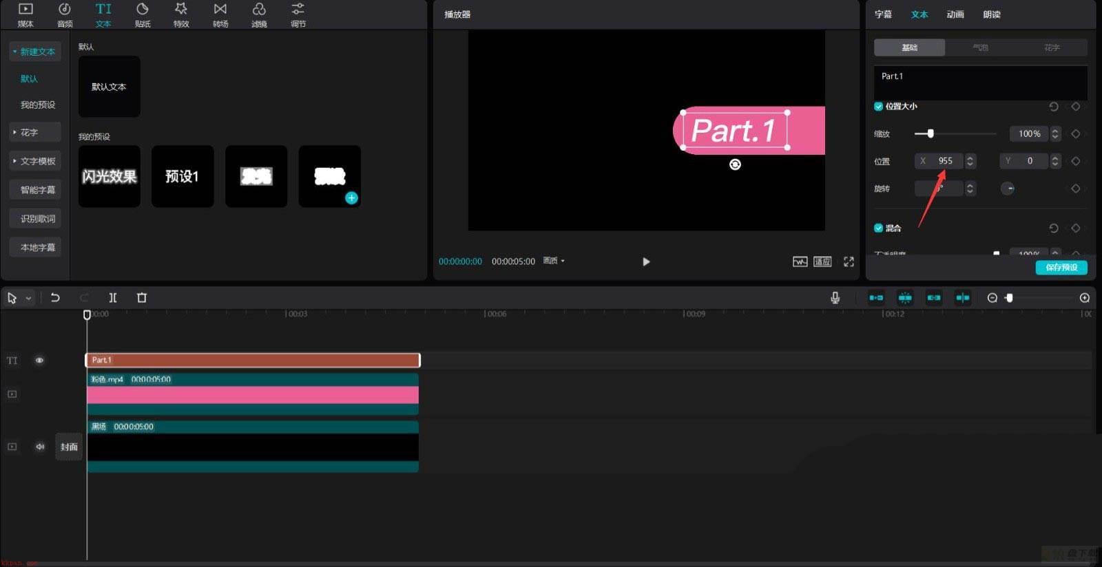
Task: Click the split clip icon
Action: [x=113, y=298]
